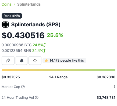The image size is (117, 106).
Task: Click the BTC 24.5% up arrow
Action: point(45,45)
